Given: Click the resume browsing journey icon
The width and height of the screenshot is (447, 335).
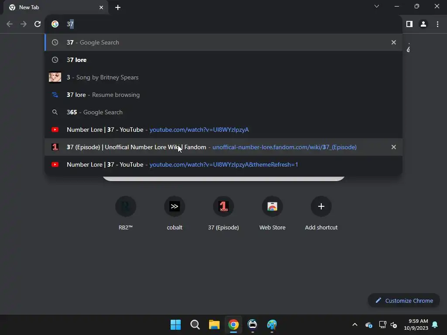Looking at the screenshot, I should tap(55, 95).
